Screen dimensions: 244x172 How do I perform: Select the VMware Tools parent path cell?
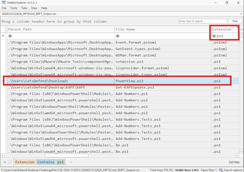click(x=60, y=62)
